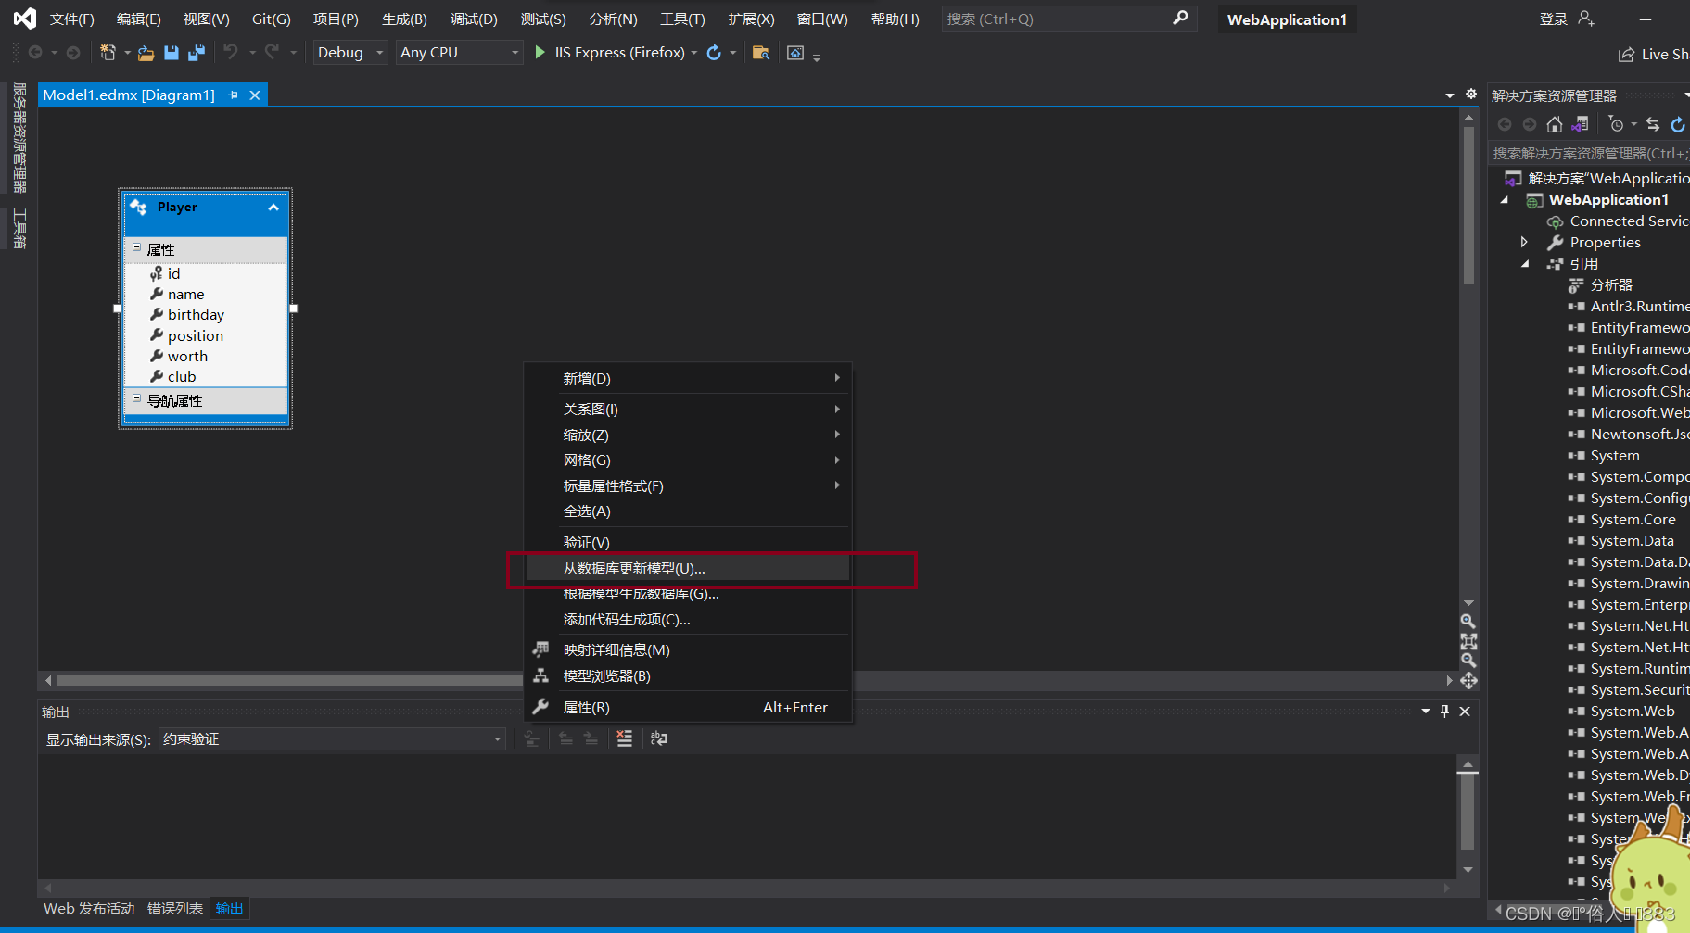
Task: Click the Save All toolbar icon
Action: (196, 53)
